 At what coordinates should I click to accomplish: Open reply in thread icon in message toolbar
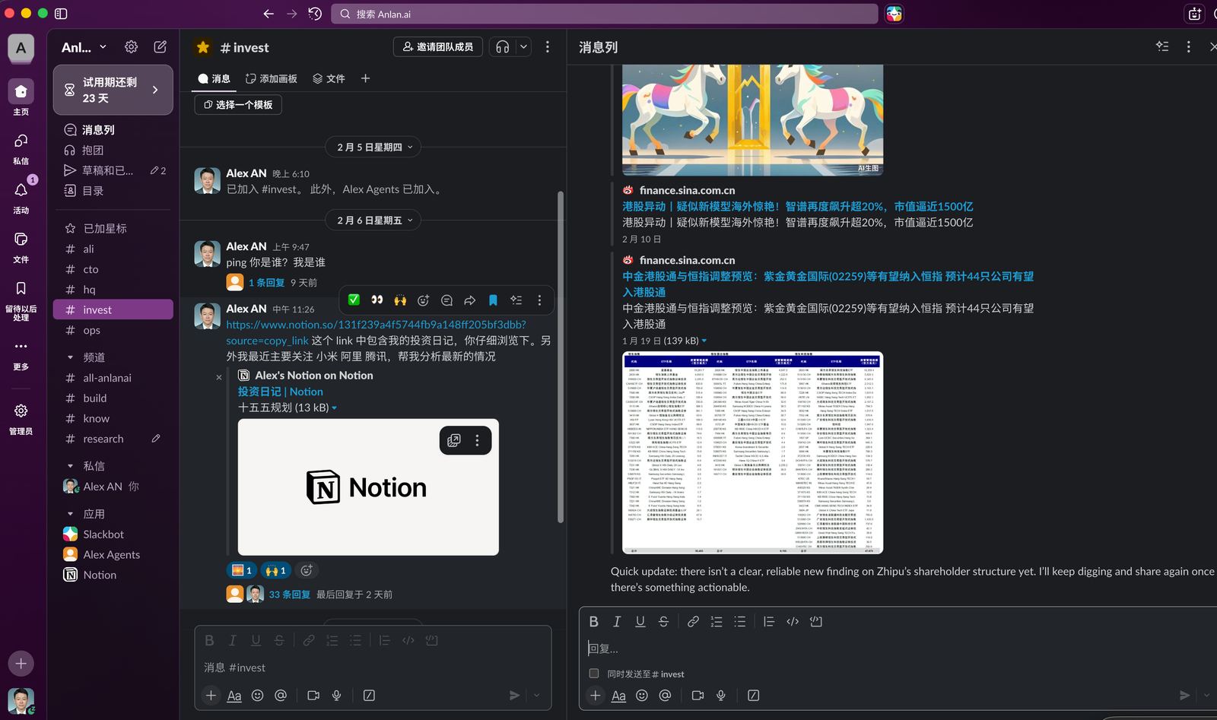pyautogui.click(x=446, y=300)
